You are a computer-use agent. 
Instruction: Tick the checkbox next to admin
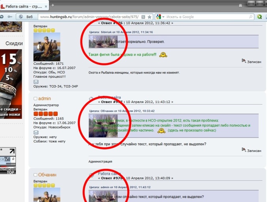tap(35, 99)
